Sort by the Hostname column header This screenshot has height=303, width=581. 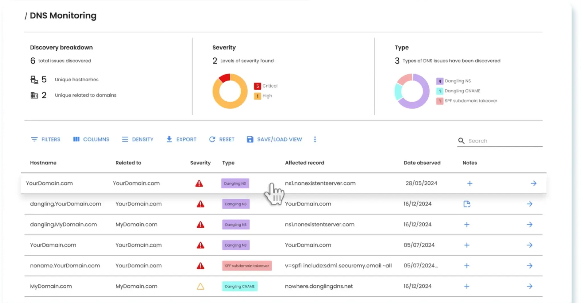click(x=43, y=163)
